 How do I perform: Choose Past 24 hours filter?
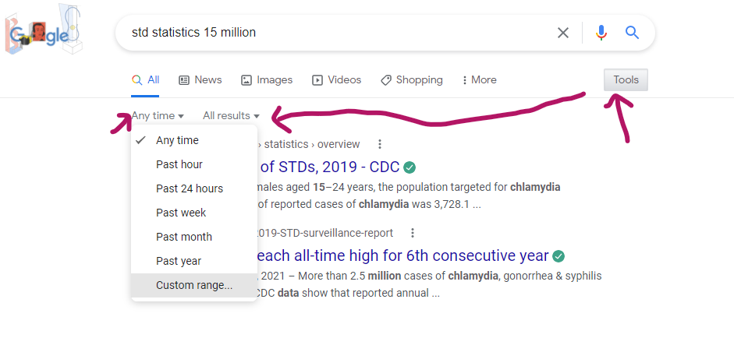tap(189, 188)
